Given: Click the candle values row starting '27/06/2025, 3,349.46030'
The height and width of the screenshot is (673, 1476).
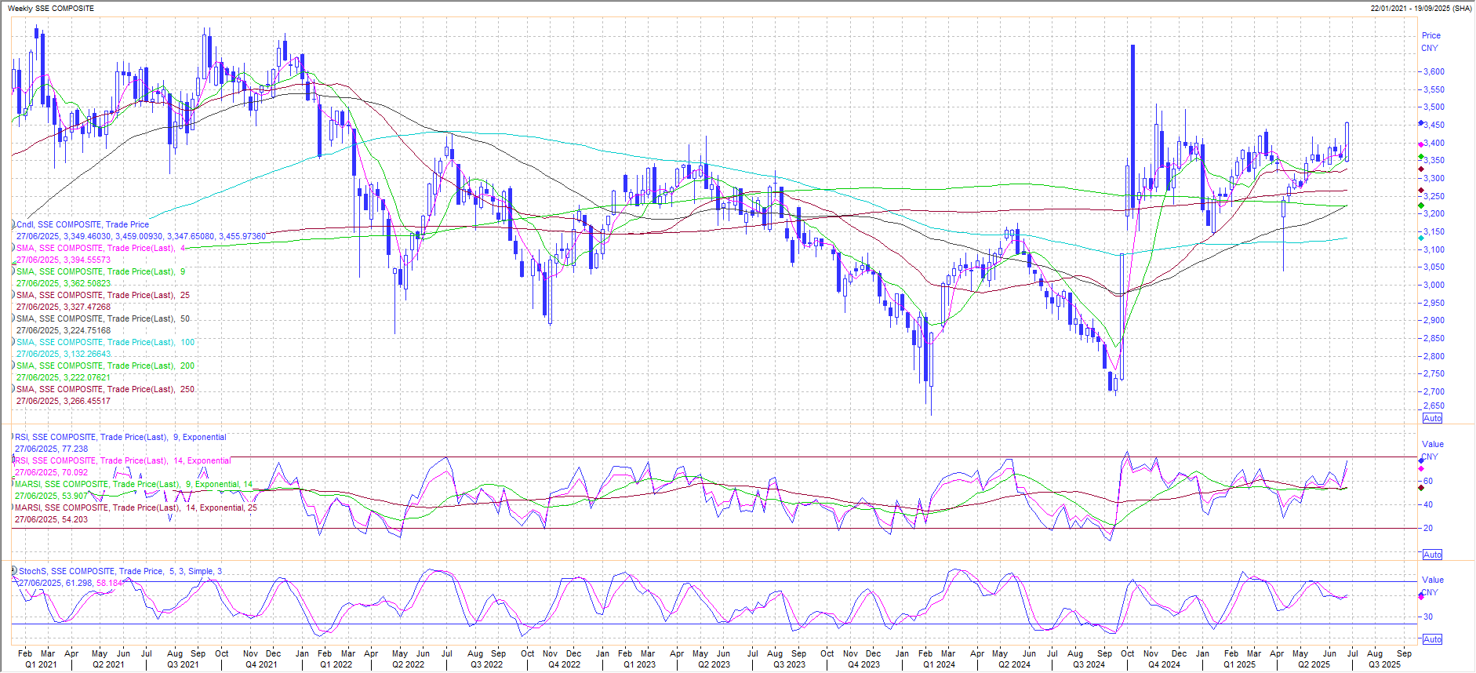Looking at the screenshot, I should [141, 236].
